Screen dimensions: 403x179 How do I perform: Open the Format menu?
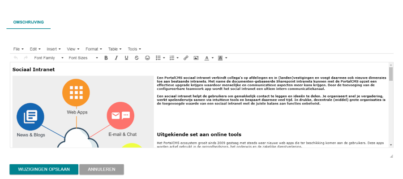point(94,49)
